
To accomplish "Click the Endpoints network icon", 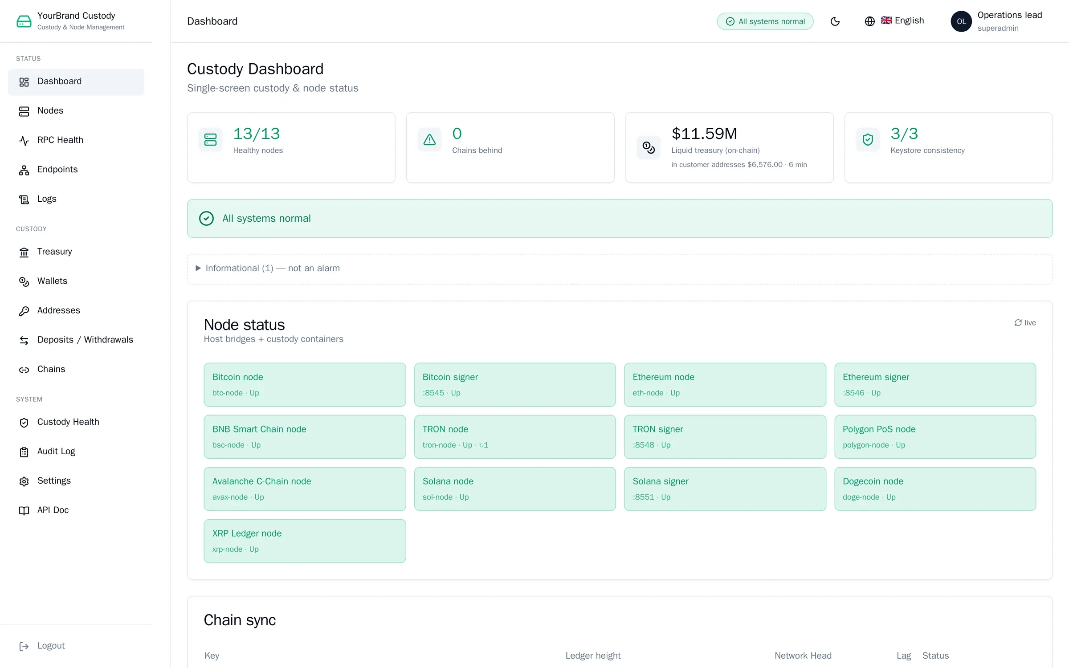I will 24,170.
